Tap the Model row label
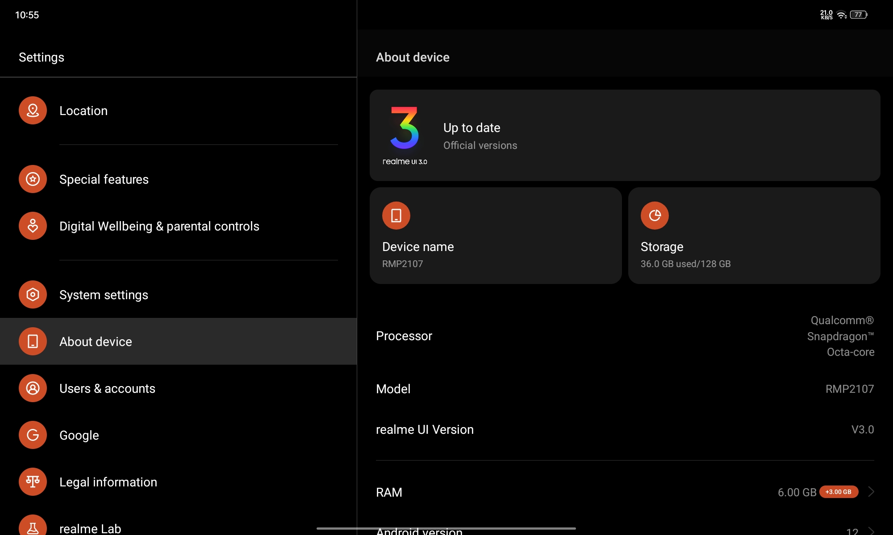Screen dimensions: 893x535 [x=393, y=389]
